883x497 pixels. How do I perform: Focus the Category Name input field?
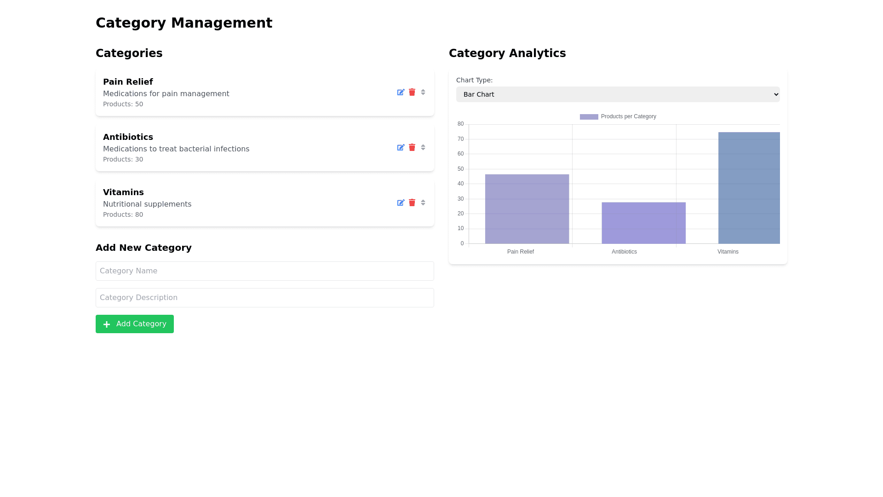coord(264,271)
